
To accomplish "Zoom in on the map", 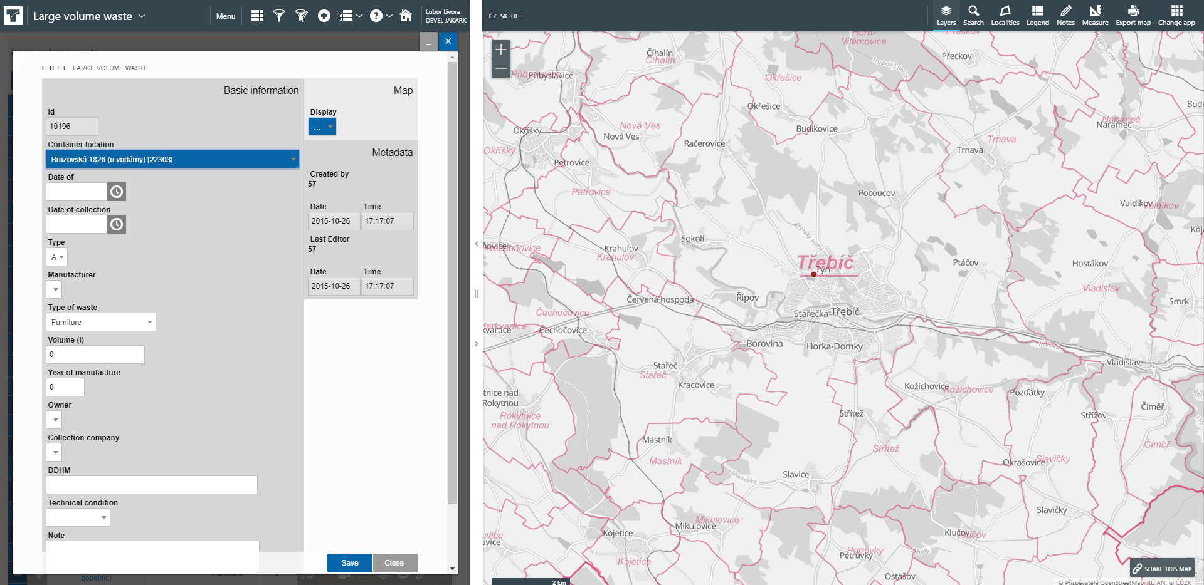I will click(500, 49).
